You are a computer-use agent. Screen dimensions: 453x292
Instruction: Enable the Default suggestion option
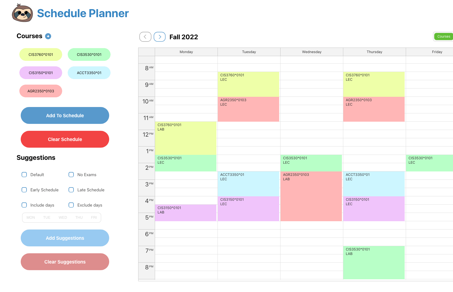(24, 174)
